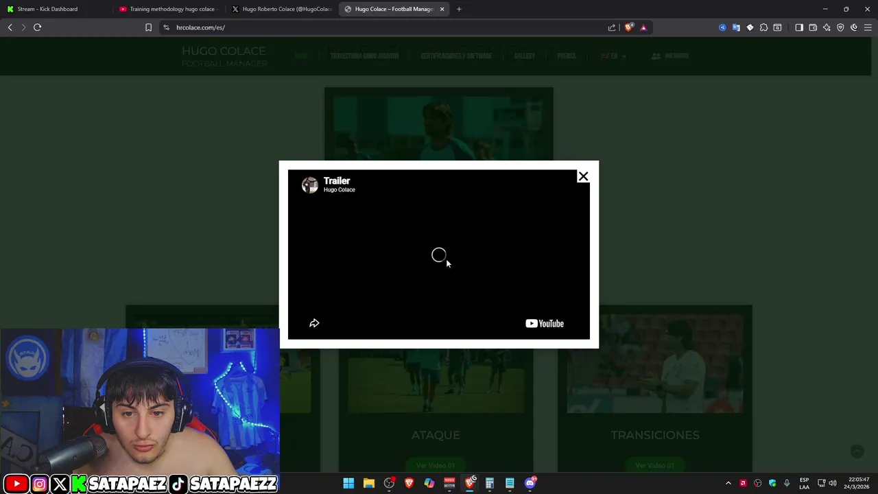
Task: Open Brave Rewards triangle icon
Action: pos(643,27)
